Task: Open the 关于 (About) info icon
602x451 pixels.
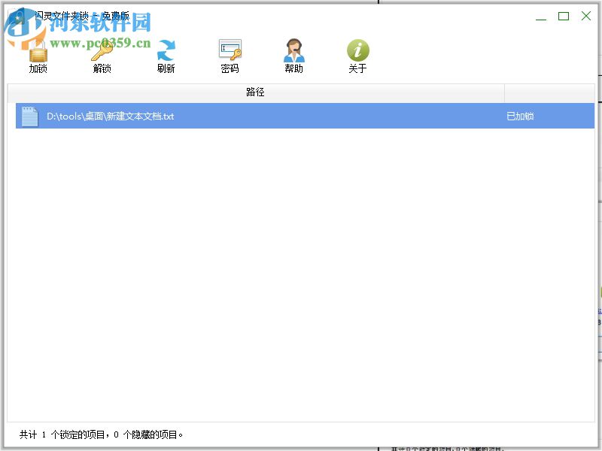Action: pos(358,50)
